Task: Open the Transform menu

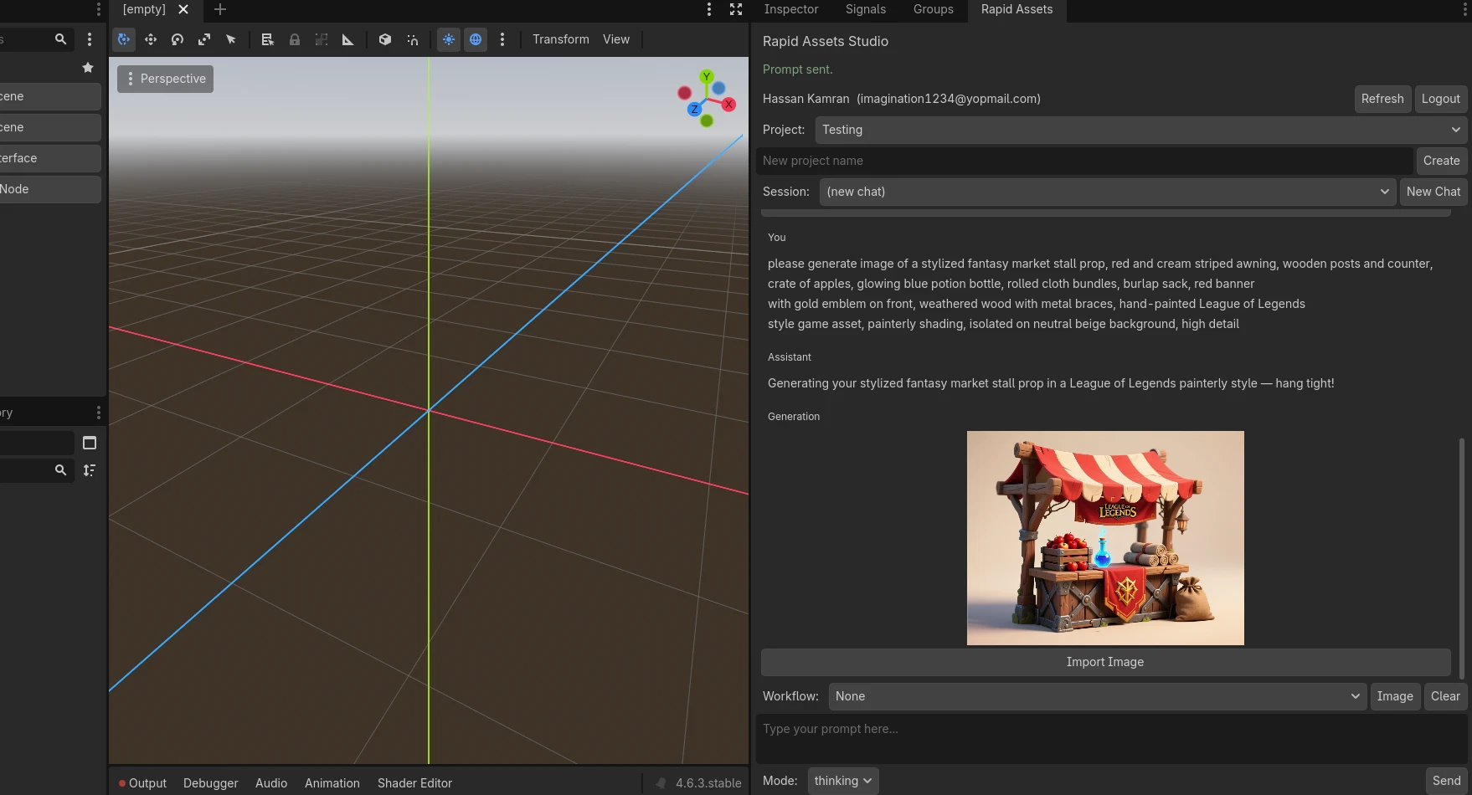Action: coord(561,39)
